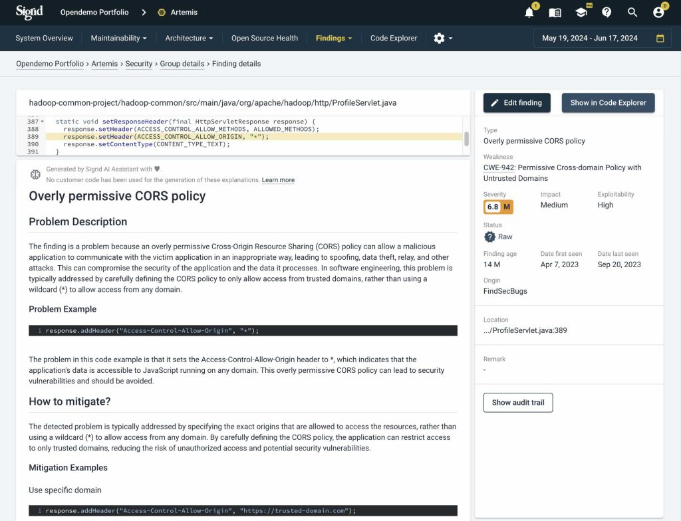Click the Artemis breadcrumb link
681x521 pixels.
point(104,64)
